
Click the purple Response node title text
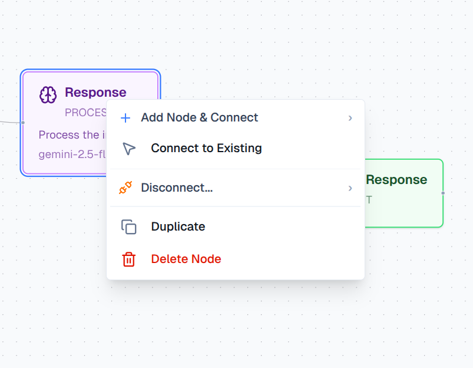pos(95,93)
